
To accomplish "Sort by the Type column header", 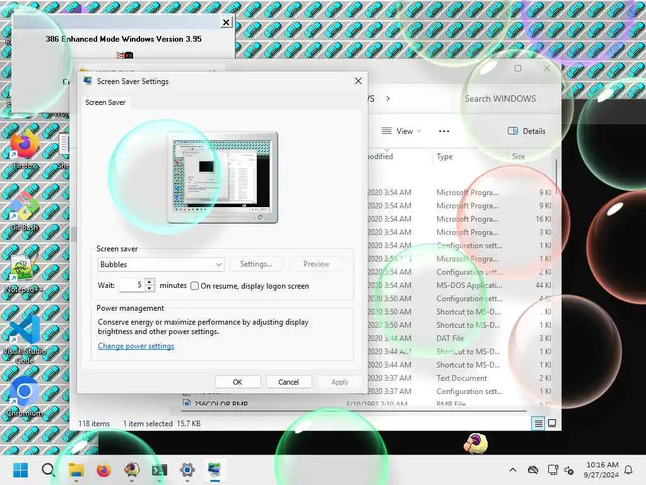I will pyautogui.click(x=445, y=157).
